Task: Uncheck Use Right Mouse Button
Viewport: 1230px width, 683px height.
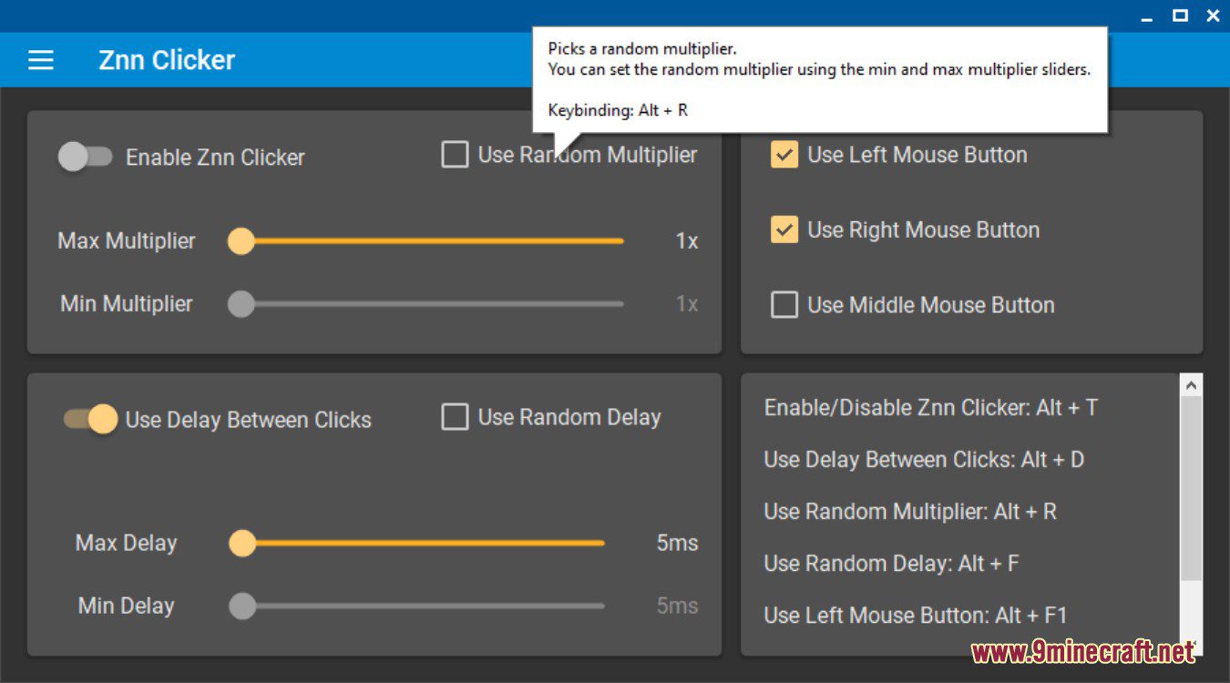Action: [x=784, y=229]
